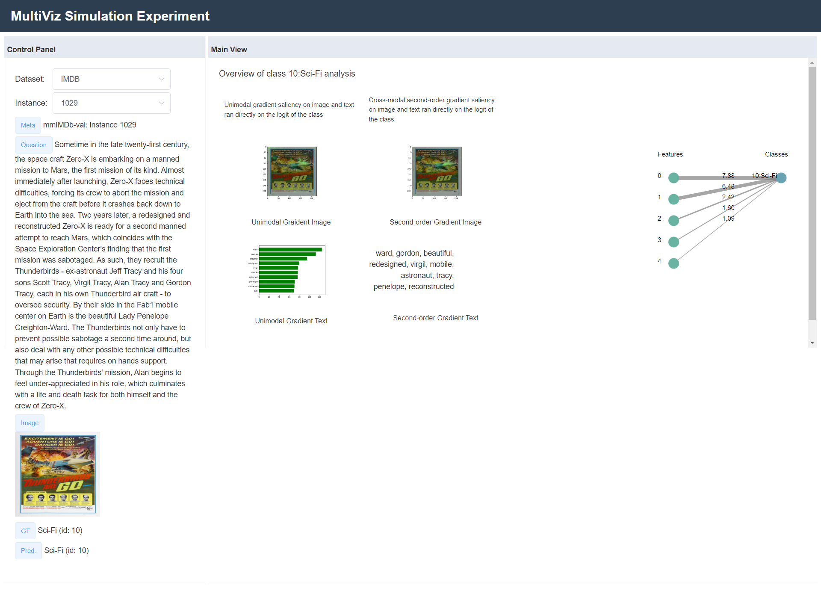Click feature node 4 circle
Viewport: 821px width, 591px height.
click(673, 263)
